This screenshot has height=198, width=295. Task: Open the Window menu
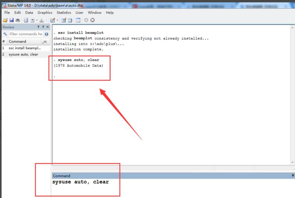click(x=95, y=12)
